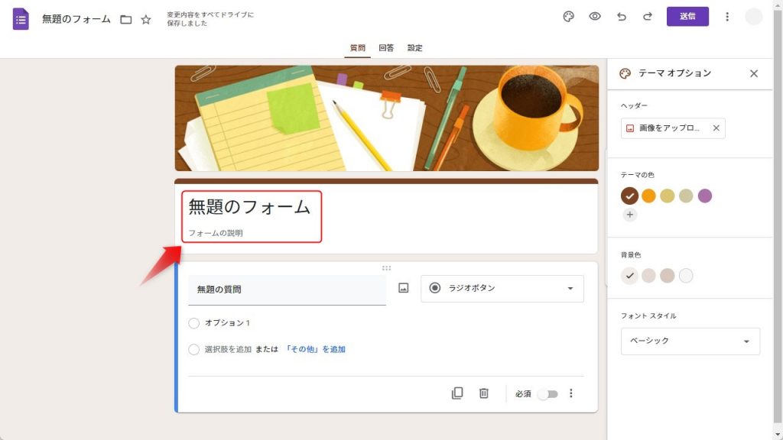783x440 pixels.
Task: Click the 「その他」を追加 link
Action: pyautogui.click(x=314, y=349)
